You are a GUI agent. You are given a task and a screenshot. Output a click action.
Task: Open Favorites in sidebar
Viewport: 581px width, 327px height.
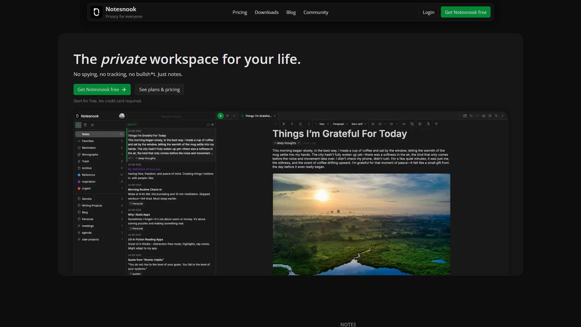100,141
